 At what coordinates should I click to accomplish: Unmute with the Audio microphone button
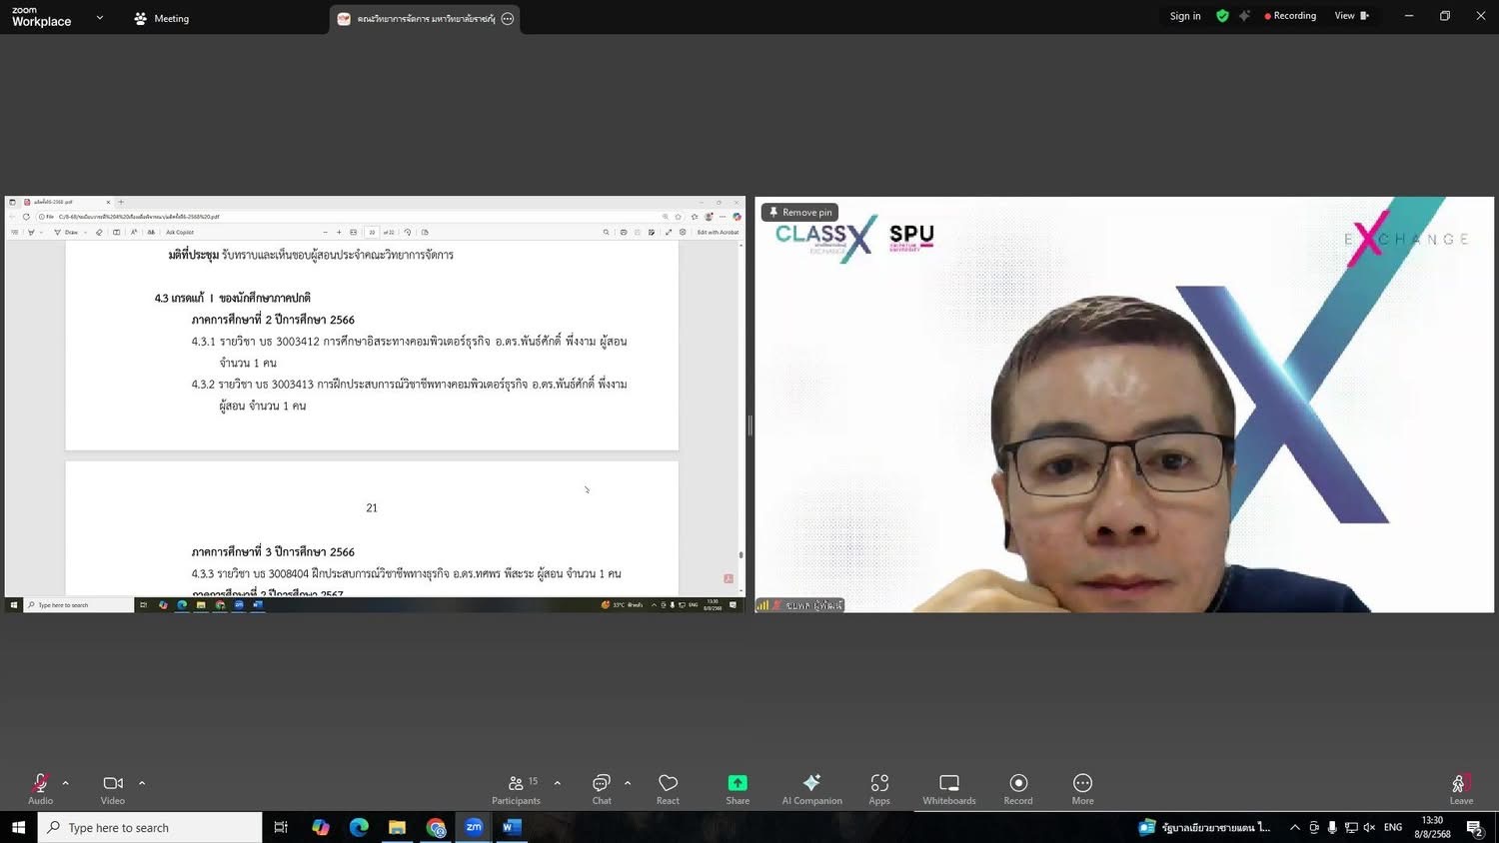[x=40, y=788]
